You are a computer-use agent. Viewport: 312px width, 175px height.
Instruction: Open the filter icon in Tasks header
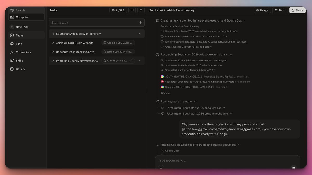[141, 10]
